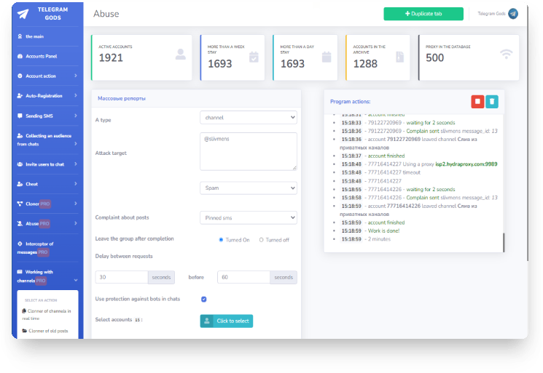Select 'Turned off' for leave the group
Viewport: 543px width, 373px height.
coord(262,240)
